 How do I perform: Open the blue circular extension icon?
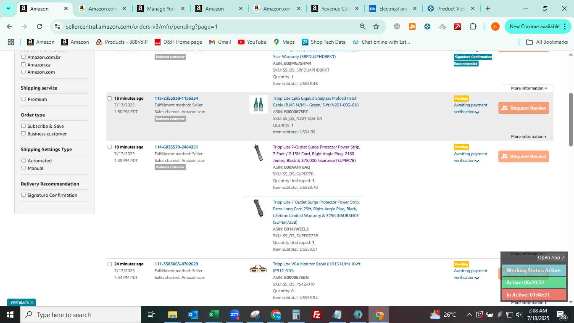point(427,26)
